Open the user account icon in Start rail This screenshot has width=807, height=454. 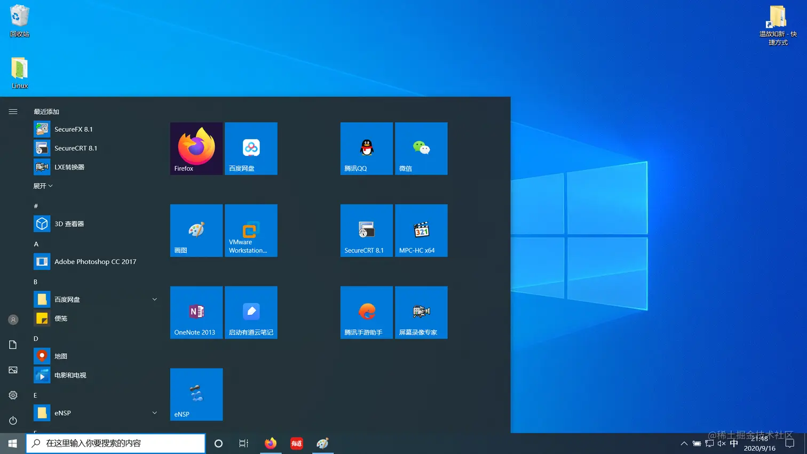click(13, 320)
